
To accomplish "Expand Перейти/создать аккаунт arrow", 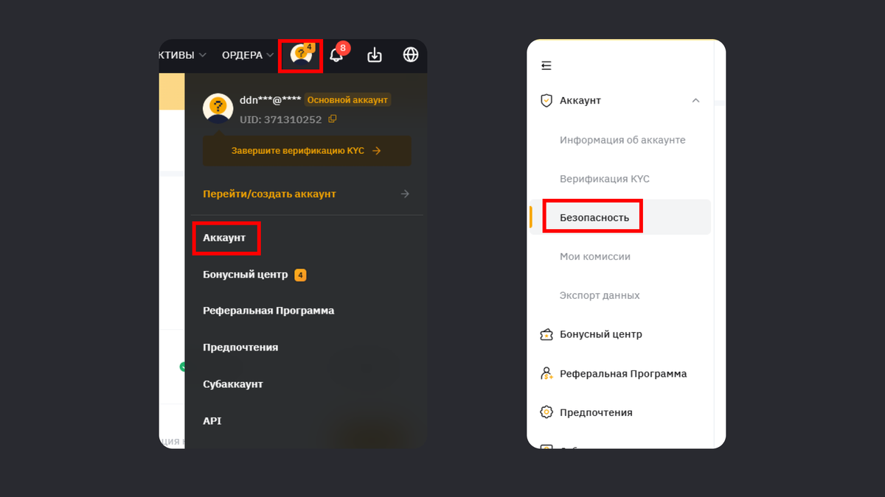I will click(x=405, y=194).
